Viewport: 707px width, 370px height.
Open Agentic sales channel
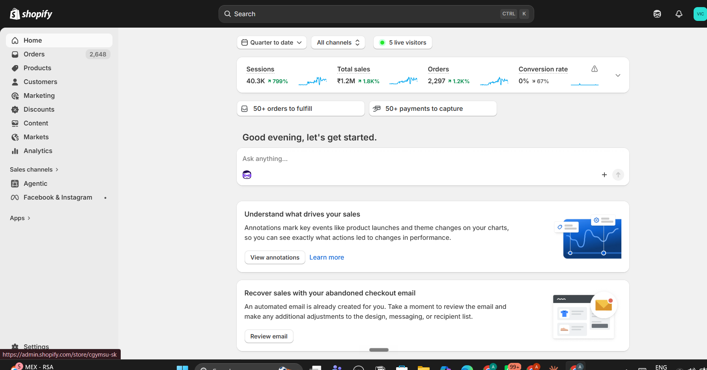[x=59, y=183]
